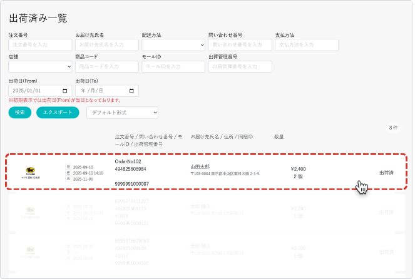The height and width of the screenshot is (279, 415).
Task: Open order OrderNo102 in the list
Action: 128,161
